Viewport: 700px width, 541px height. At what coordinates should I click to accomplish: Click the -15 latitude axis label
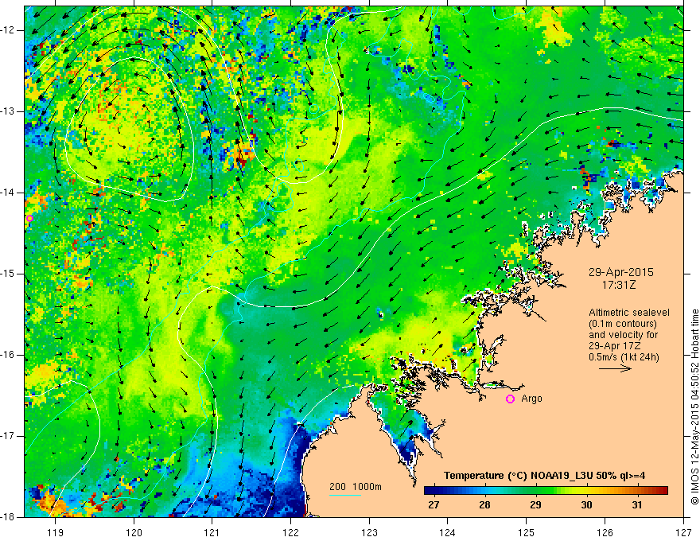tap(7, 274)
